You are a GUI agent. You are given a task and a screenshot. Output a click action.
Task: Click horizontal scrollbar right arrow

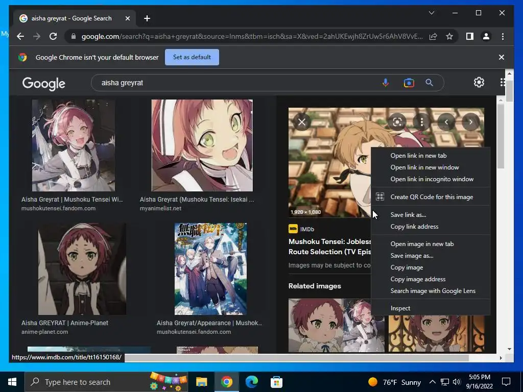(x=501, y=358)
